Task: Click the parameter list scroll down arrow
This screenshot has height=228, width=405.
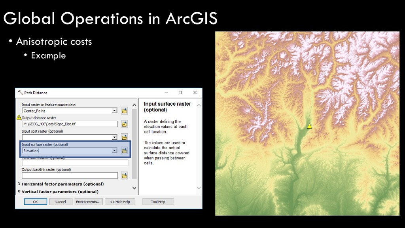Action: tap(134, 188)
